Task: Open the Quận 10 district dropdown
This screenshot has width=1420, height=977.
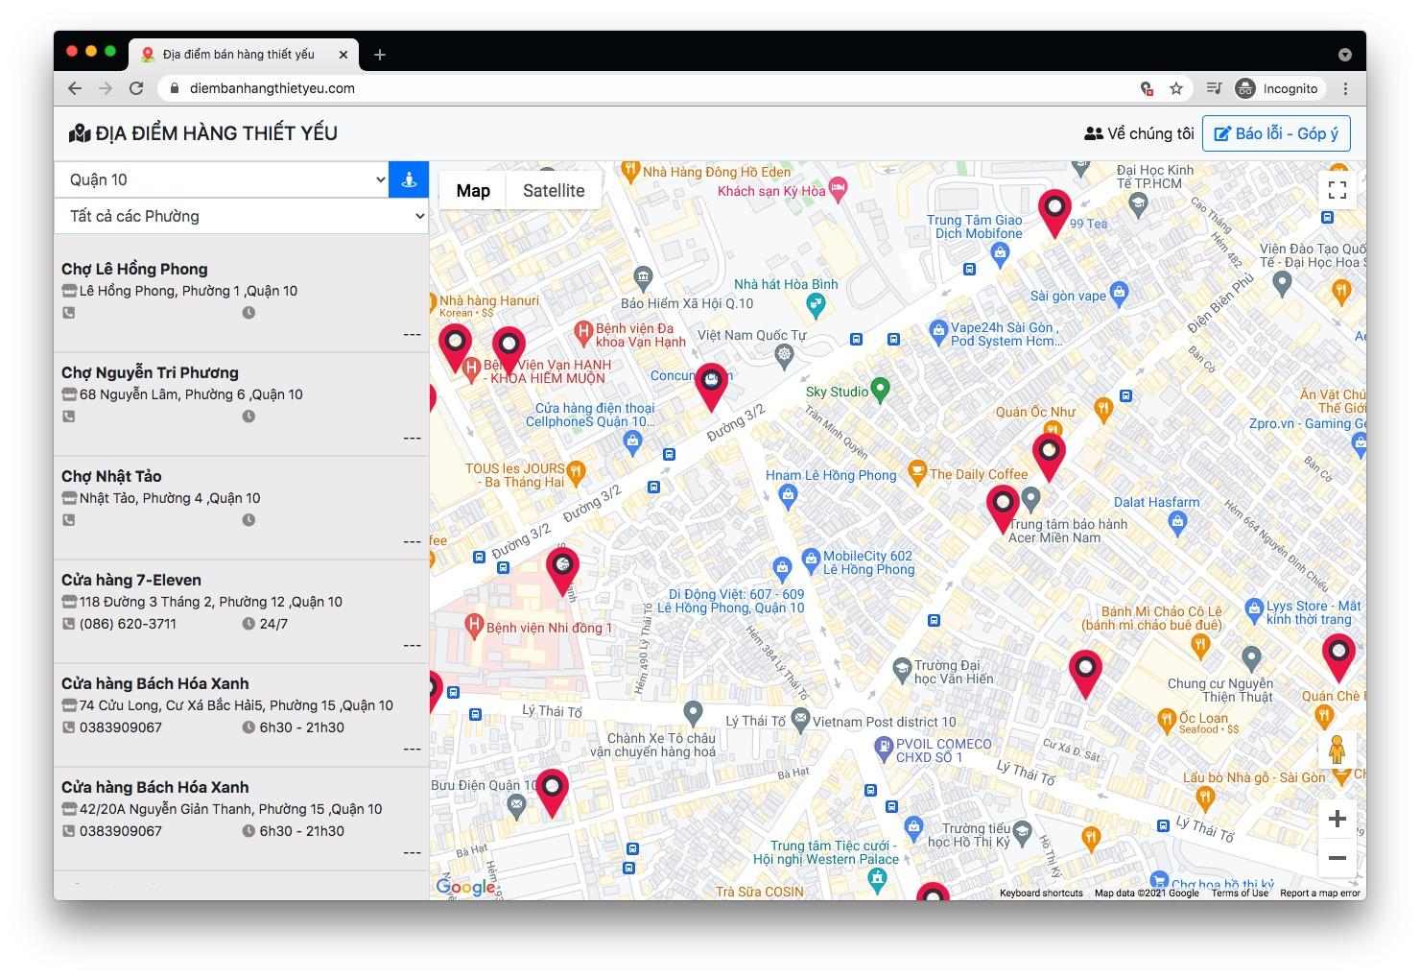Action: coord(222,179)
